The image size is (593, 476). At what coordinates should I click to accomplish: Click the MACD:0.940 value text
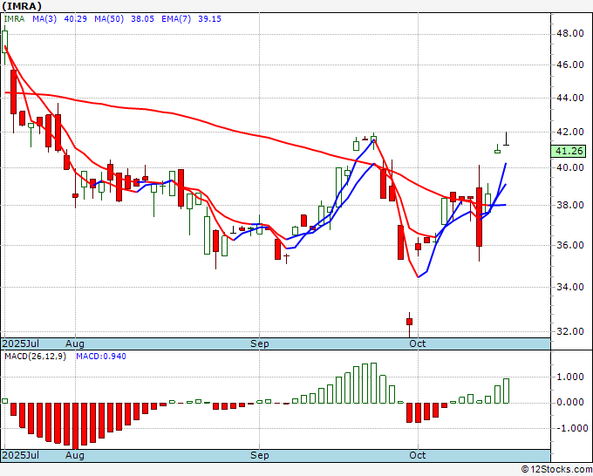pos(101,357)
